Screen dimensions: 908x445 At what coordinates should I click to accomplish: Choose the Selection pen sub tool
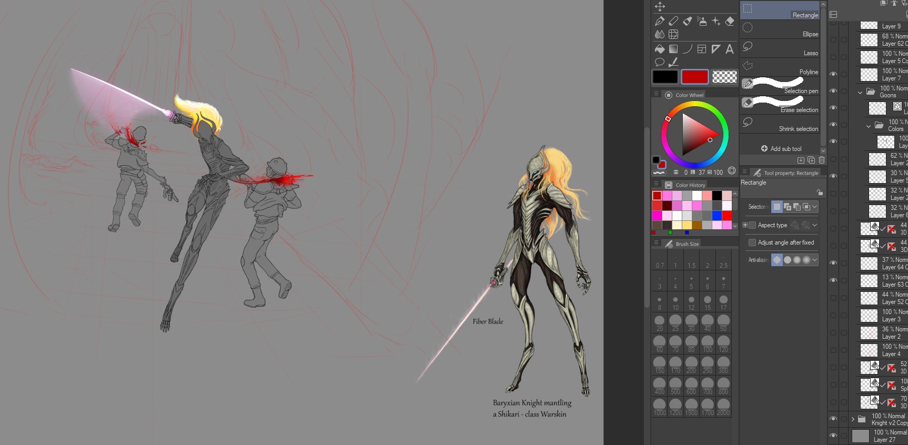tap(780, 86)
